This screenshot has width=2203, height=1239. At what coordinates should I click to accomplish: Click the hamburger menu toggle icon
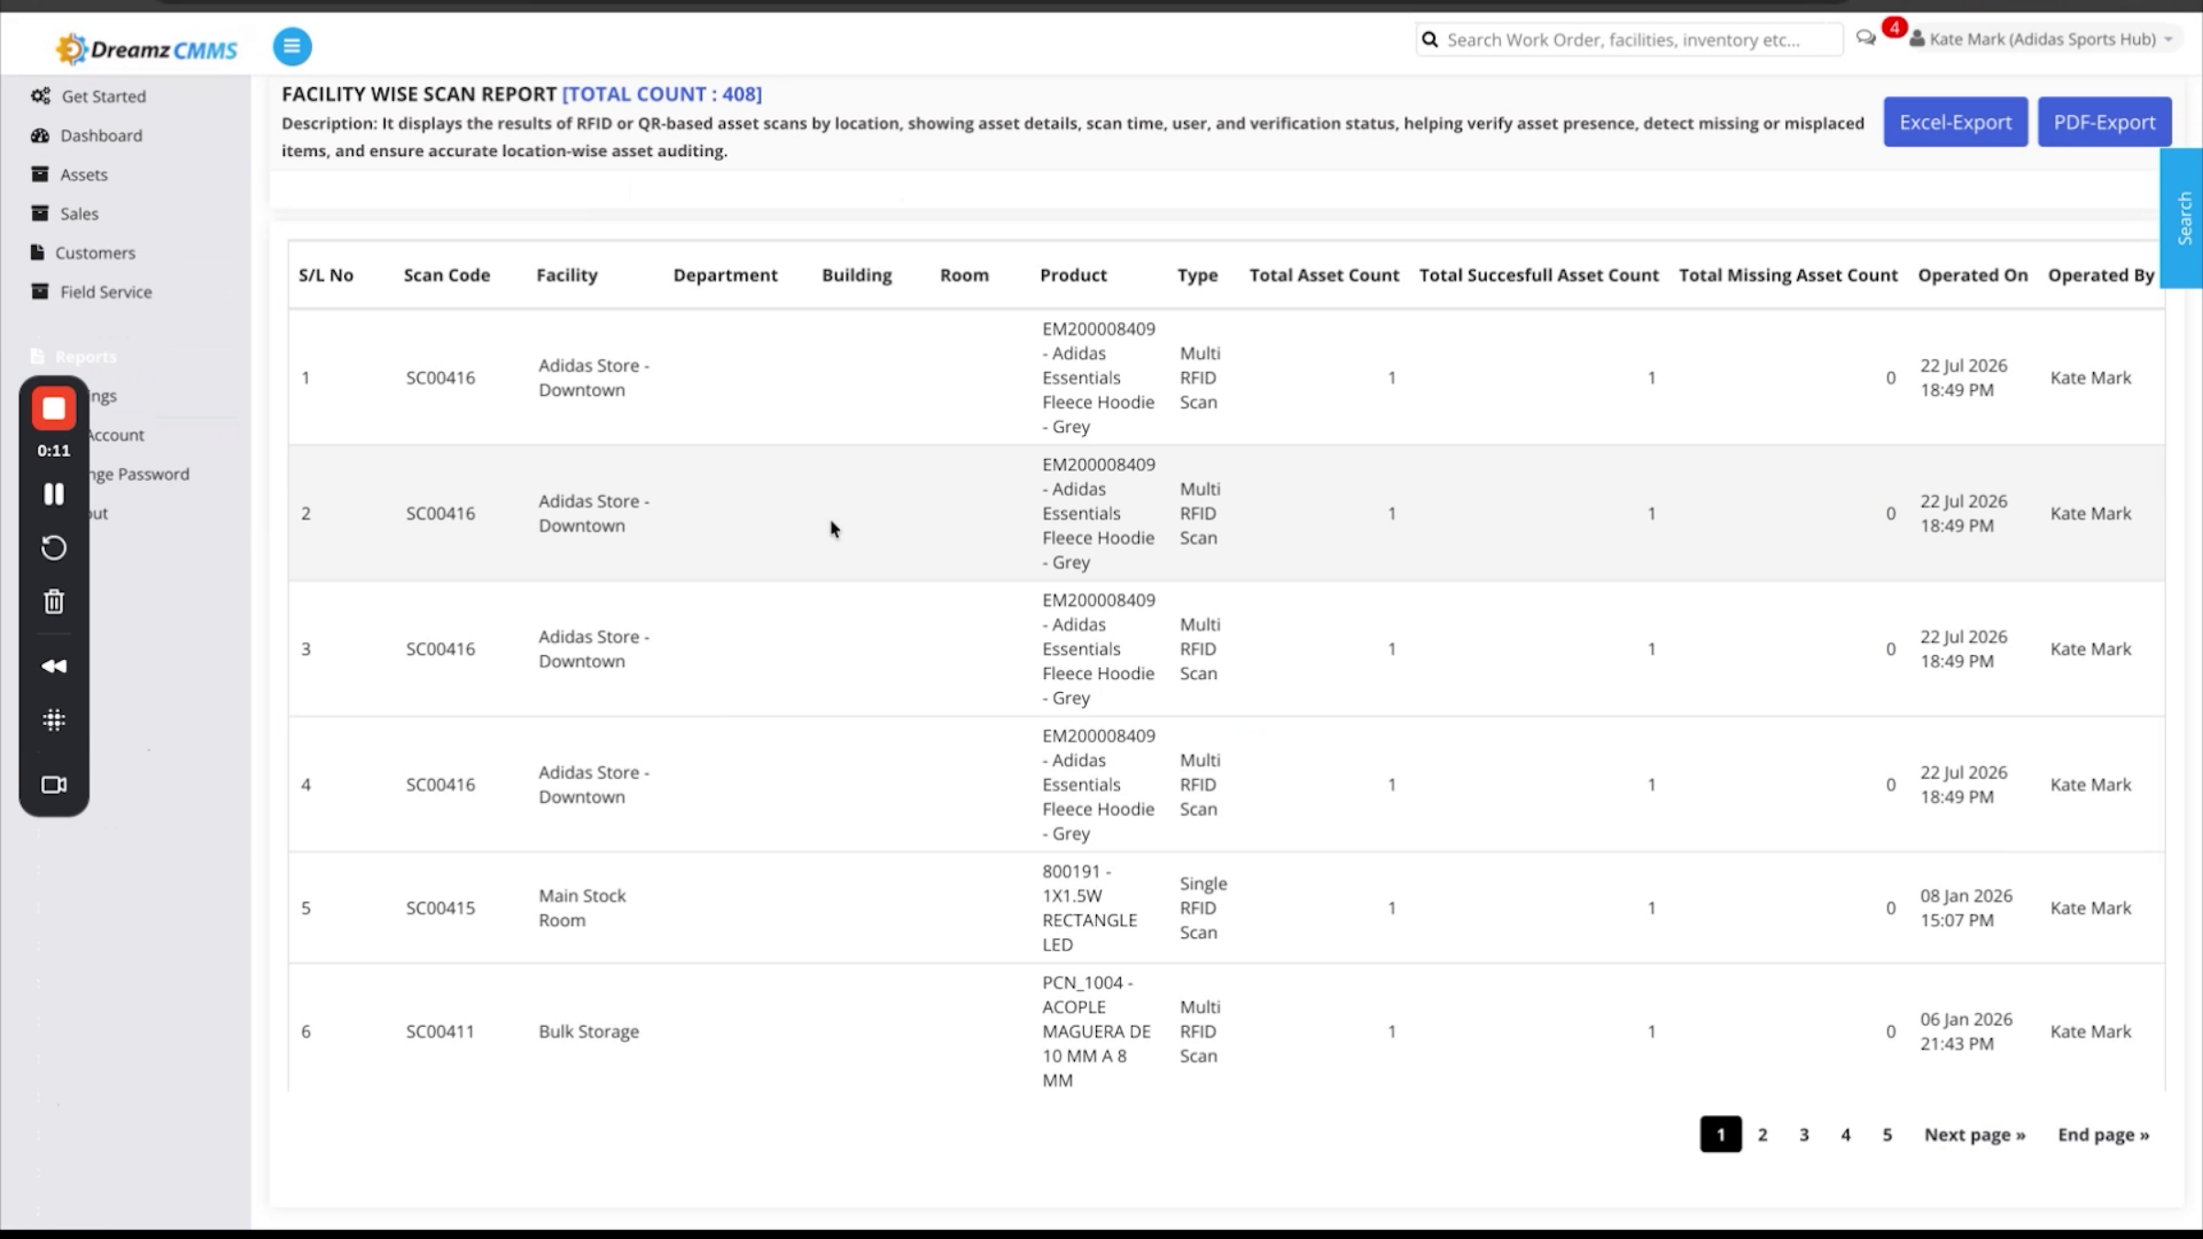click(x=292, y=46)
